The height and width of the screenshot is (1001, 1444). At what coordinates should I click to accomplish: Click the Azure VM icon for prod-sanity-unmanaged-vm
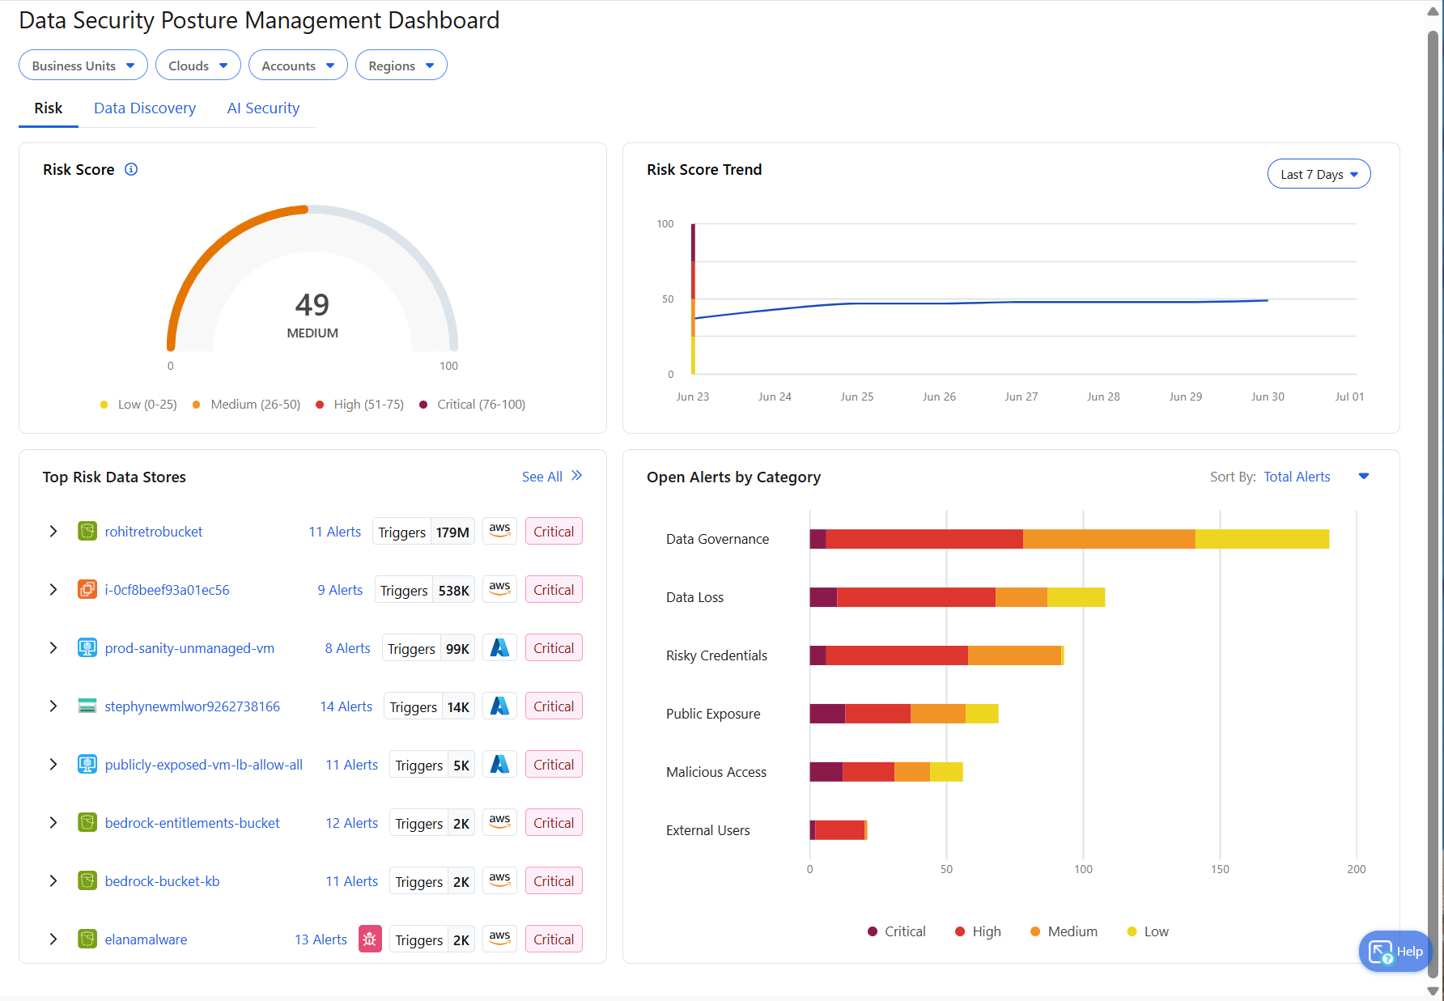point(87,647)
